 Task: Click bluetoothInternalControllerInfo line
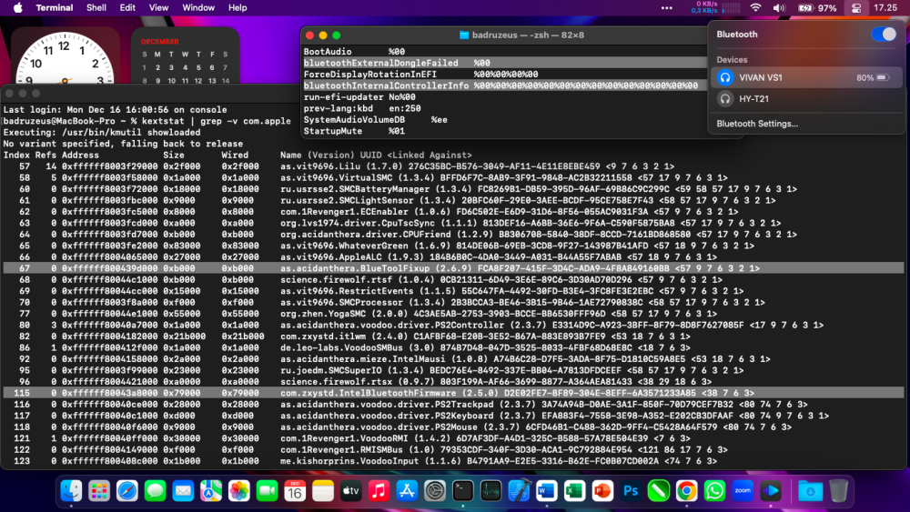click(505, 85)
